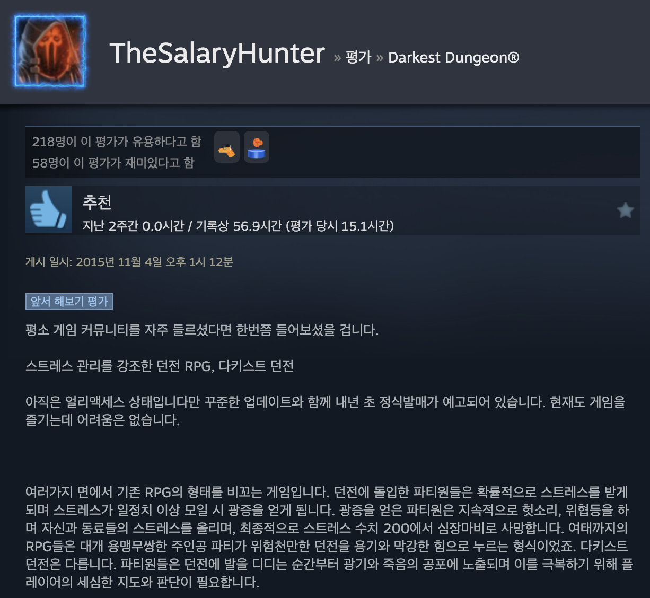Image resolution: width=650 pixels, height=598 pixels.
Task: Go to the Darkest Dungeon® game page
Action: (454, 57)
